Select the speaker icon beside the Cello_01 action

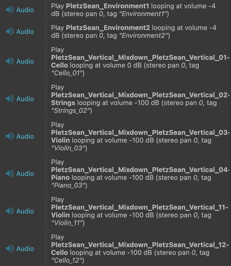[10, 61]
